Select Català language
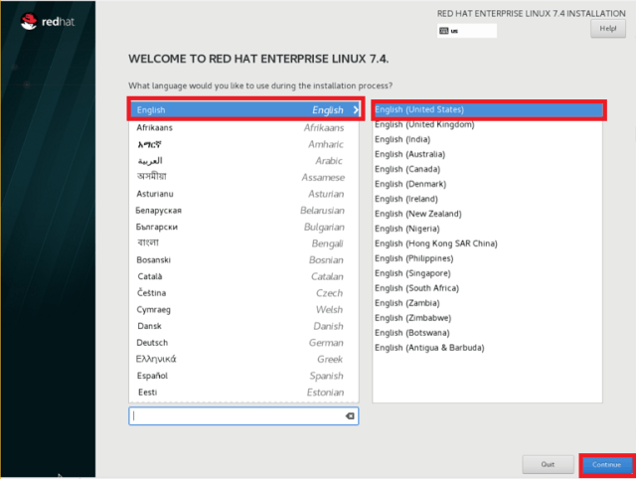Viewport: 636px width, 479px height. pyautogui.click(x=244, y=276)
